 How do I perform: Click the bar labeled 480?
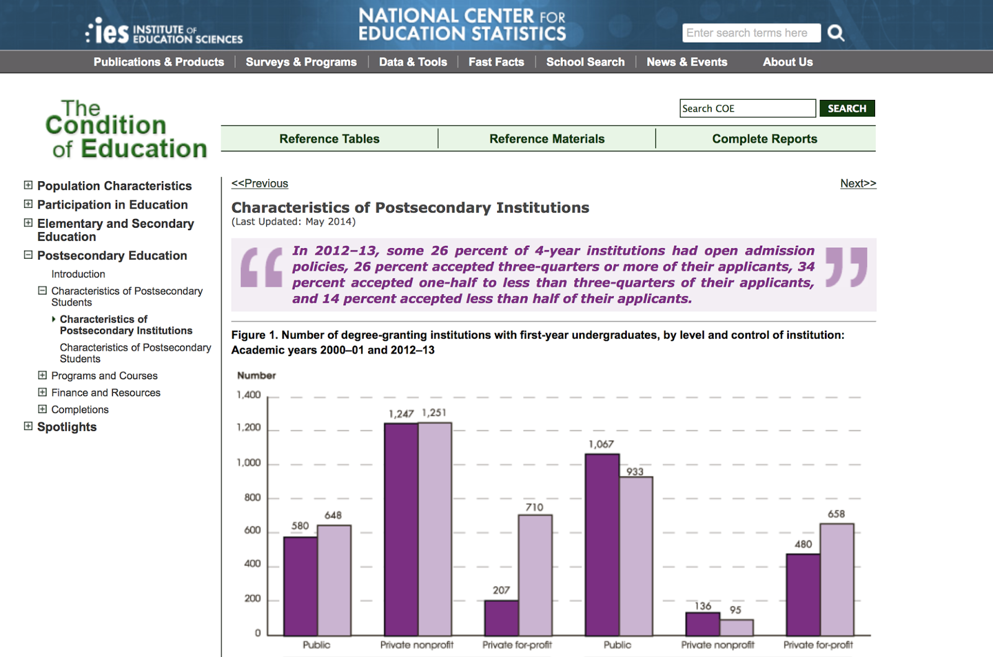point(803,595)
